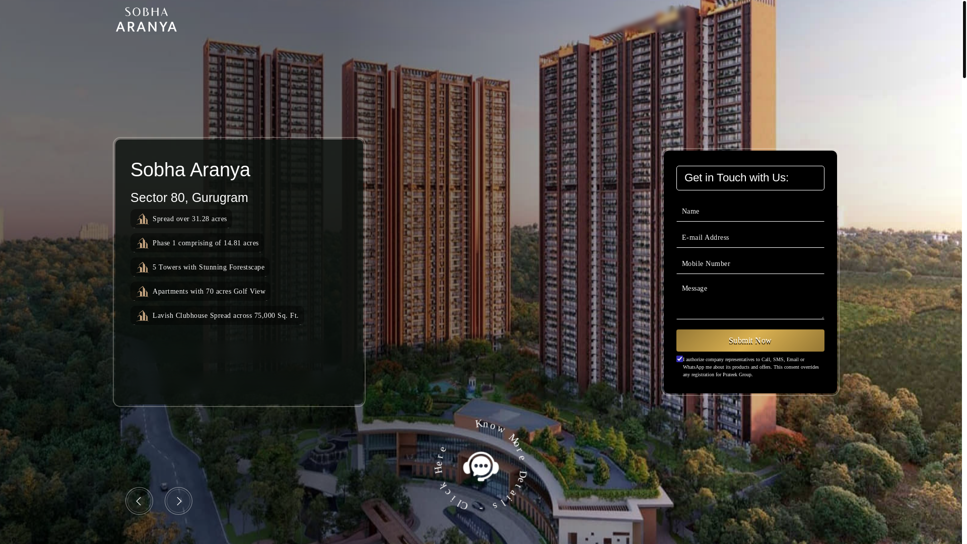Focus the Name input field

[x=750, y=212]
